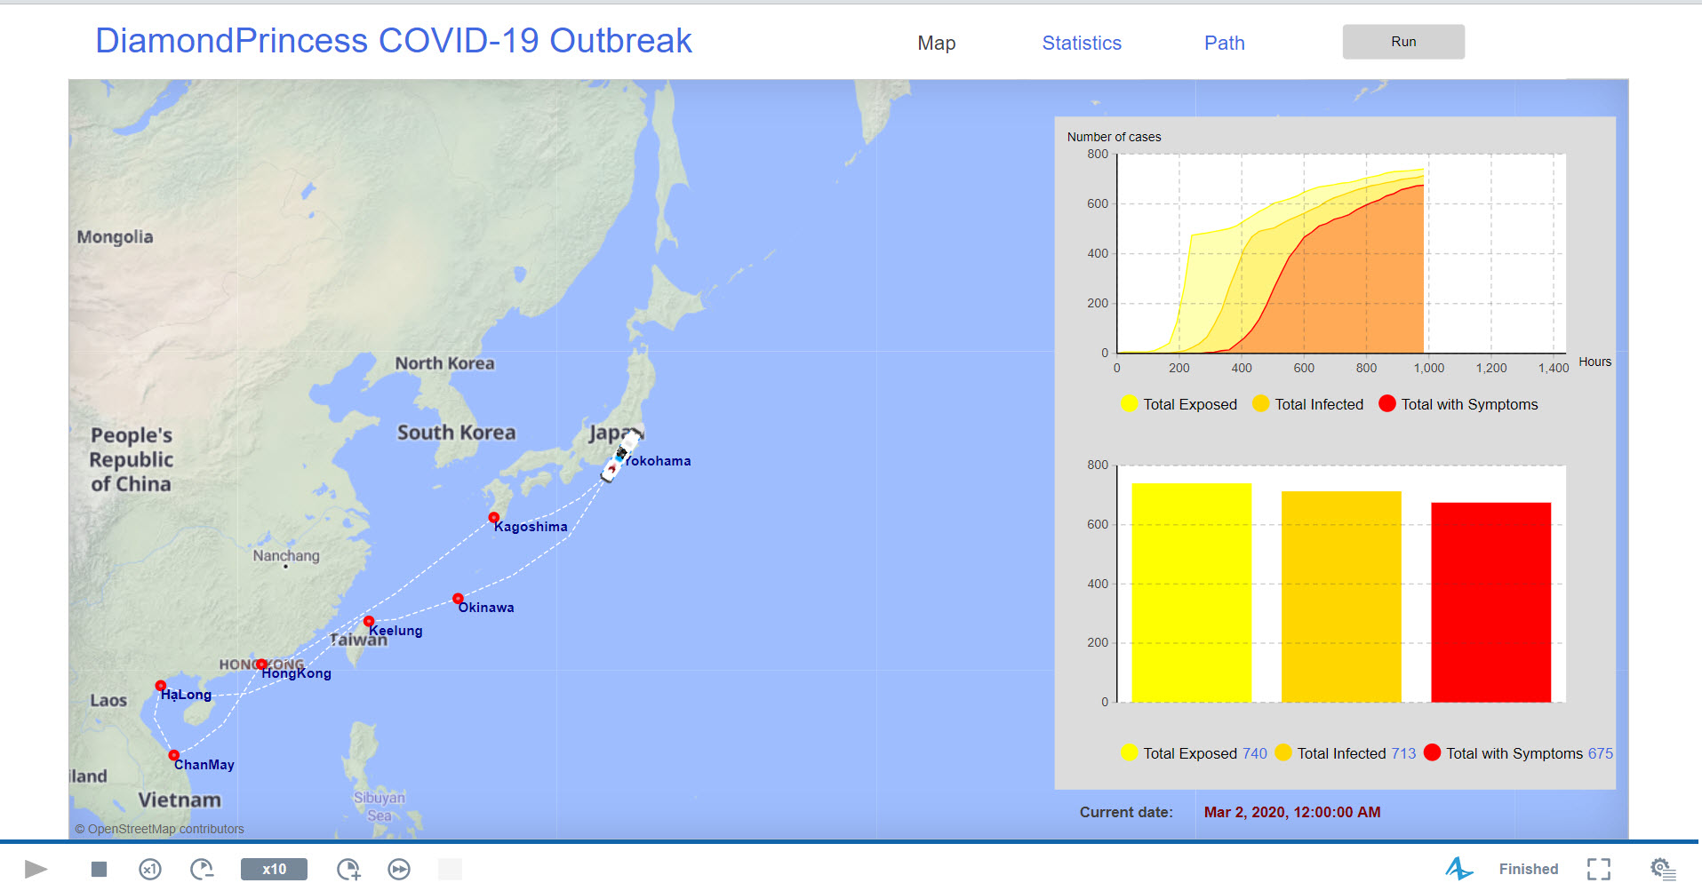Switch to the Path view
The height and width of the screenshot is (891, 1702).
(x=1224, y=43)
